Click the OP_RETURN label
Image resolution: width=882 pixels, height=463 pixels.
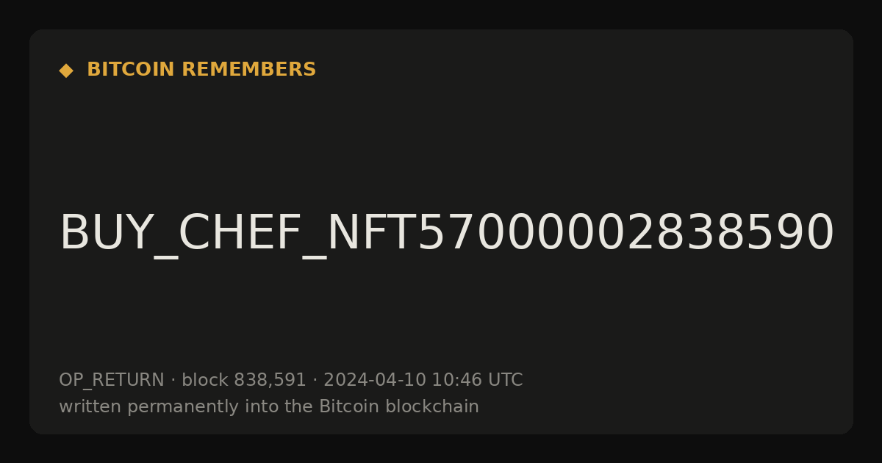[x=112, y=380]
